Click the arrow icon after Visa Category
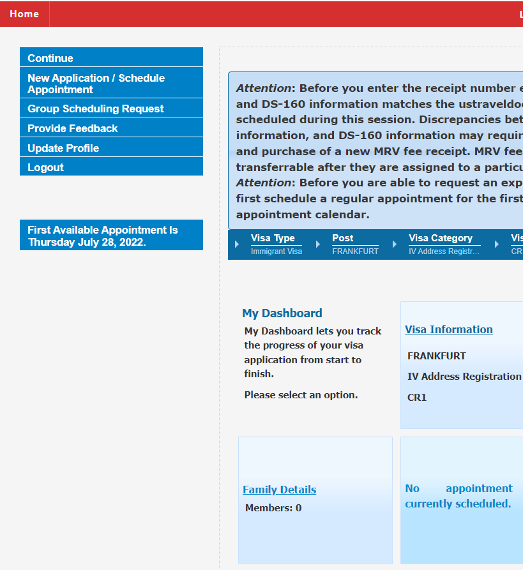Screen dimensions: 523x570 coord(497,244)
